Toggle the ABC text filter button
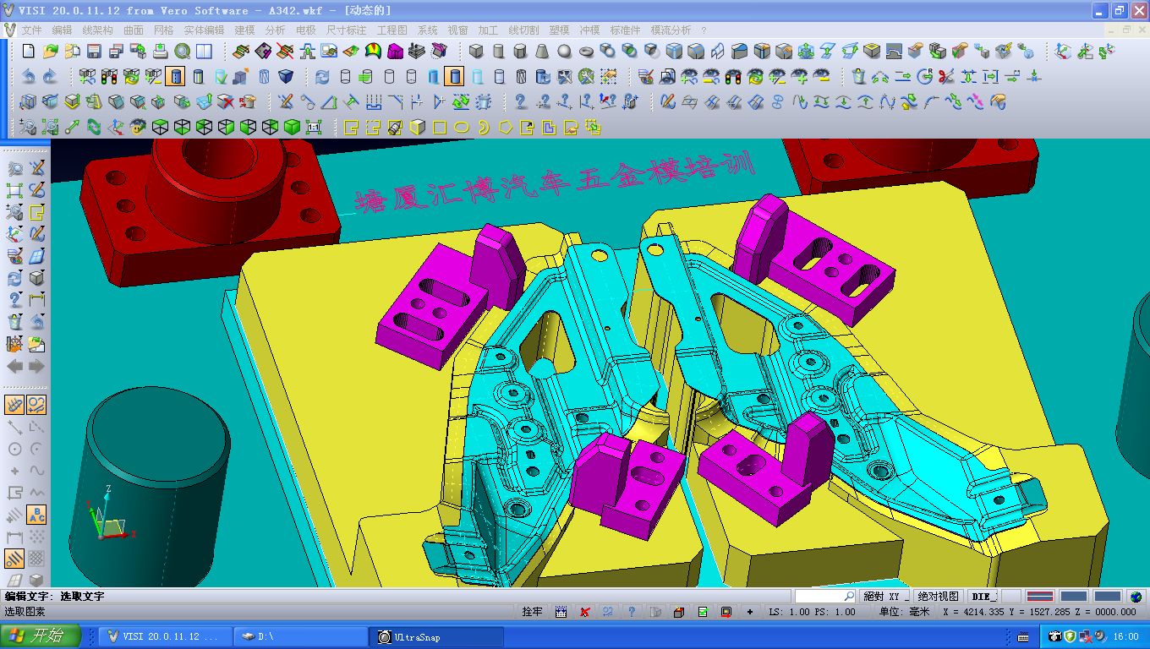 [36, 515]
